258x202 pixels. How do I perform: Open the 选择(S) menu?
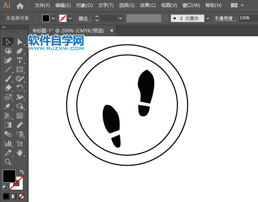[x=127, y=5]
